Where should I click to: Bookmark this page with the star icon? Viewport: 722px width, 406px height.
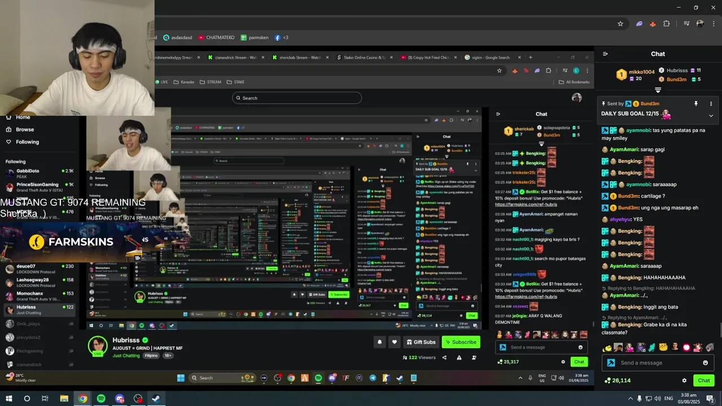click(x=620, y=24)
